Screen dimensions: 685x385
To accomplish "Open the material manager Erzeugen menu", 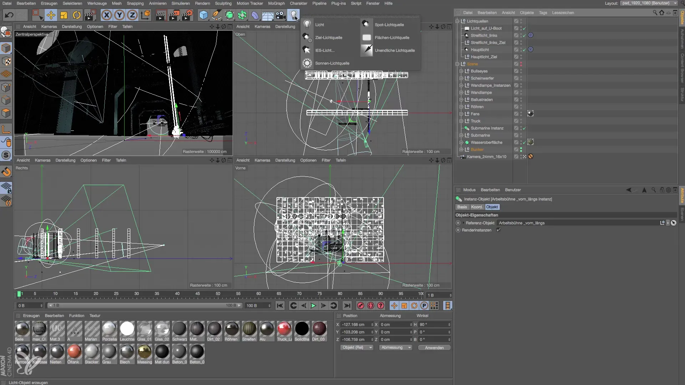I will click(31, 315).
